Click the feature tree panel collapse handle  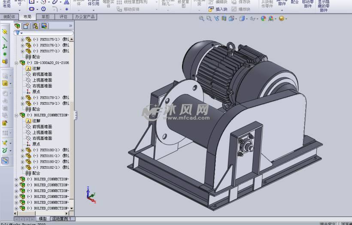coord(76,115)
